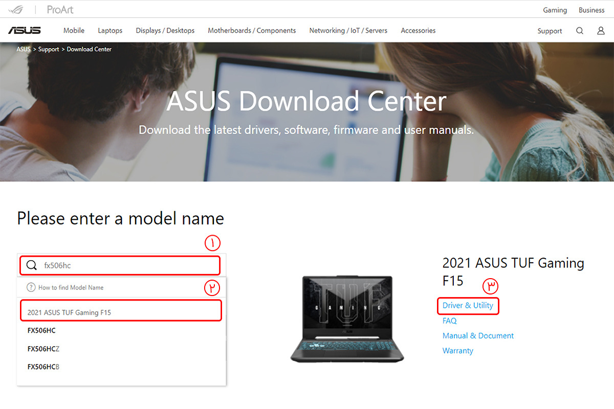Go to Support in breadcrumb

click(49, 49)
